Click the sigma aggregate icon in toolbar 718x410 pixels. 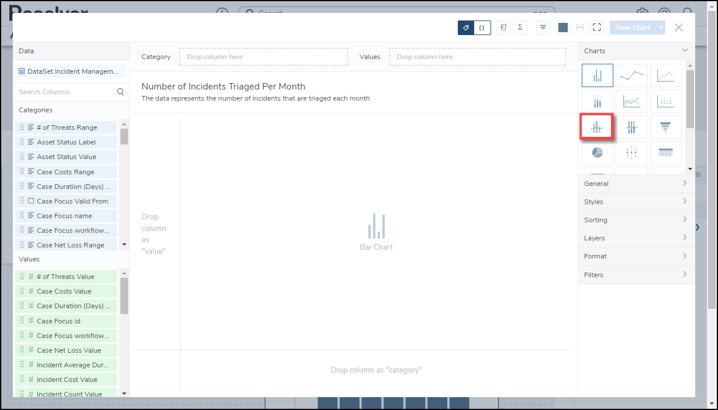(x=520, y=27)
